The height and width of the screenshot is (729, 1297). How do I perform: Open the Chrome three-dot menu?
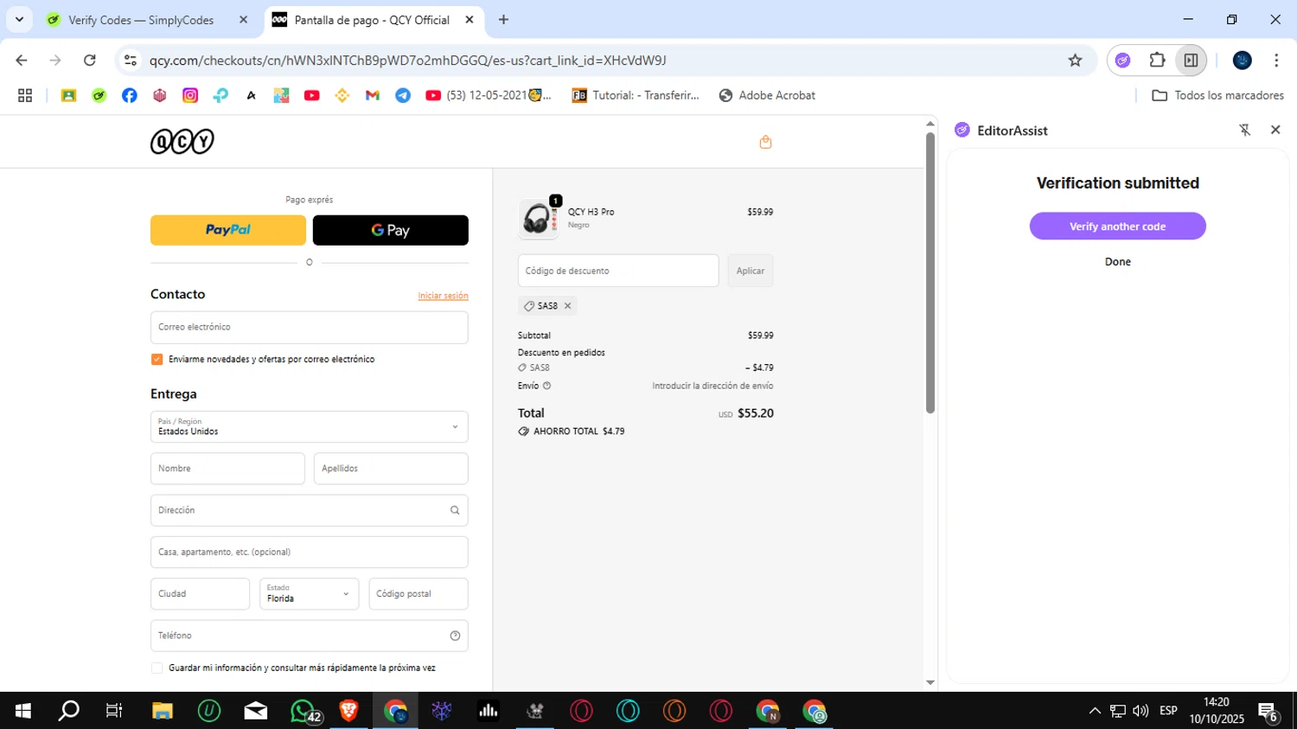click(1276, 61)
